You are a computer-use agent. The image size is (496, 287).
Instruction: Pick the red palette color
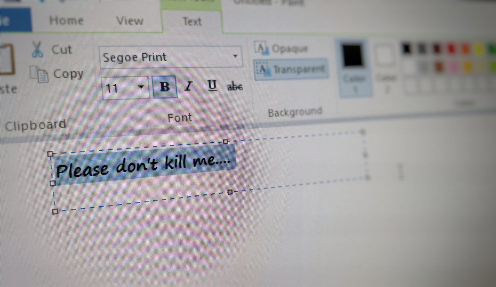click(452, 49)
